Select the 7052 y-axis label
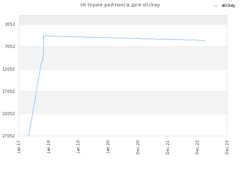The width and height of the screenshot is (242, 181). click(10, 46)
